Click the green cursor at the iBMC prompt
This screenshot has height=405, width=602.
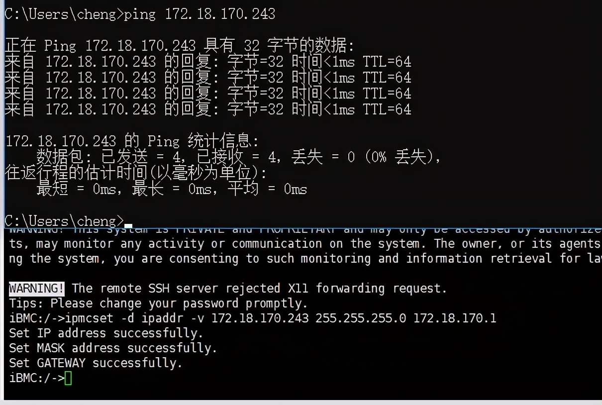68,378
